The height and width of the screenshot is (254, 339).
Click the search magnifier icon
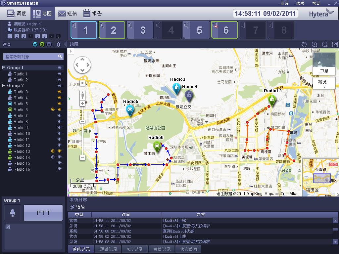coord(60,57)
